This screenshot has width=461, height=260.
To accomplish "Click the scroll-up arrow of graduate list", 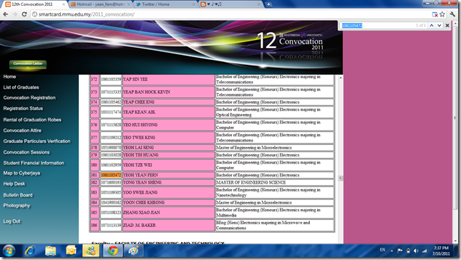I will click(341, 78).
